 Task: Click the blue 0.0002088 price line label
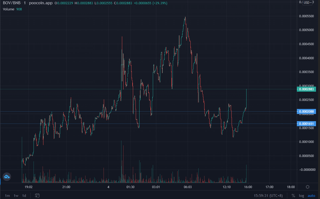pyautogui.click(x=307, y=111)
